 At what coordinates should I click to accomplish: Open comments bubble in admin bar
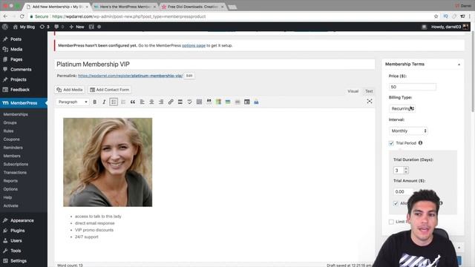point(59,27)
